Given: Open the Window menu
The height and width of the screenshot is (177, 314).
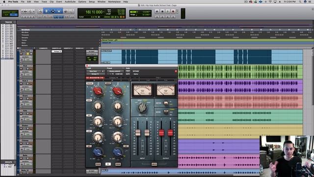Looking at the screenshot, I should pyautogui.click(x=102, y=1).
